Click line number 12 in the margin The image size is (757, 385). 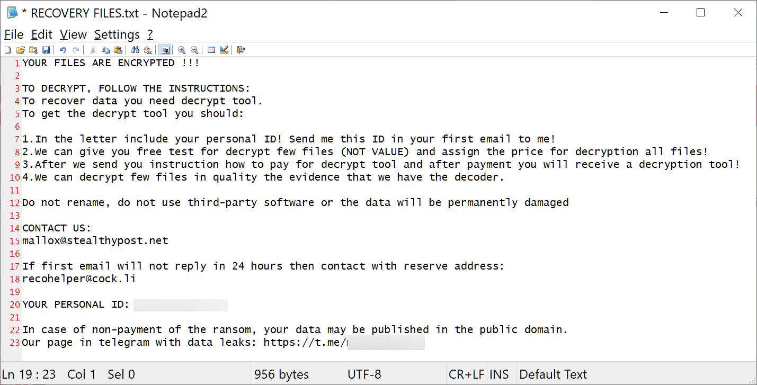click(x=14, y=203)
